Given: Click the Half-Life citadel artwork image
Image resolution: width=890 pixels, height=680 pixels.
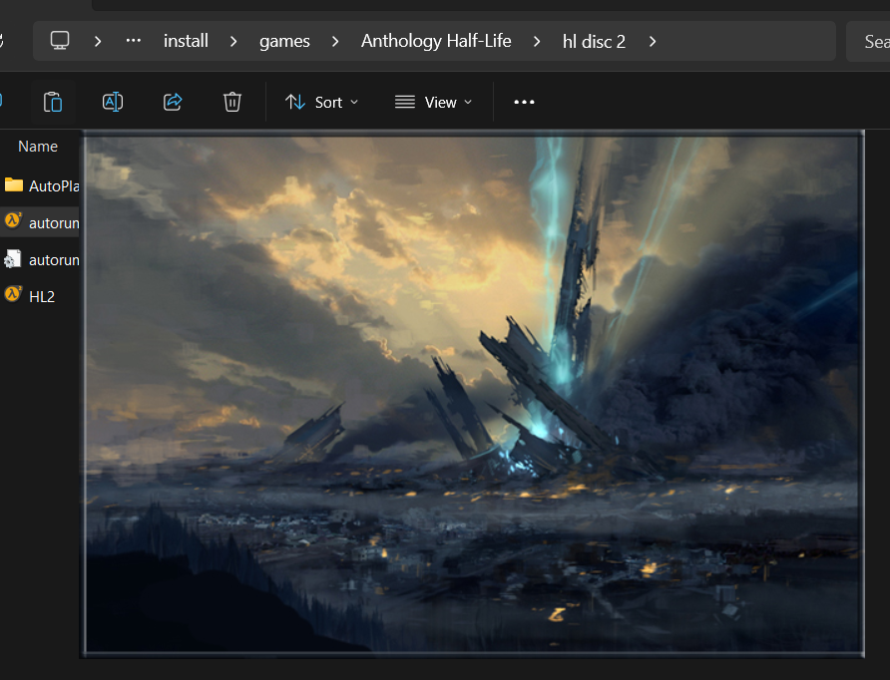Looking at the screenshot, I should 473,394.
